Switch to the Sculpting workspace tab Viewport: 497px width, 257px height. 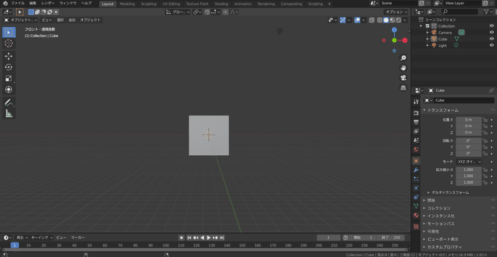point(148,4)
